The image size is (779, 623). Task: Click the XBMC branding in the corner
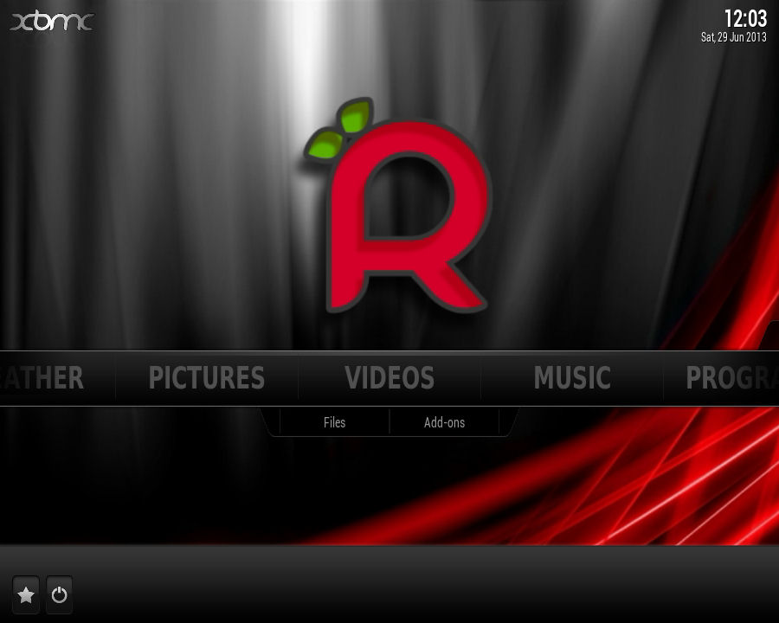[x=52, y=22]
